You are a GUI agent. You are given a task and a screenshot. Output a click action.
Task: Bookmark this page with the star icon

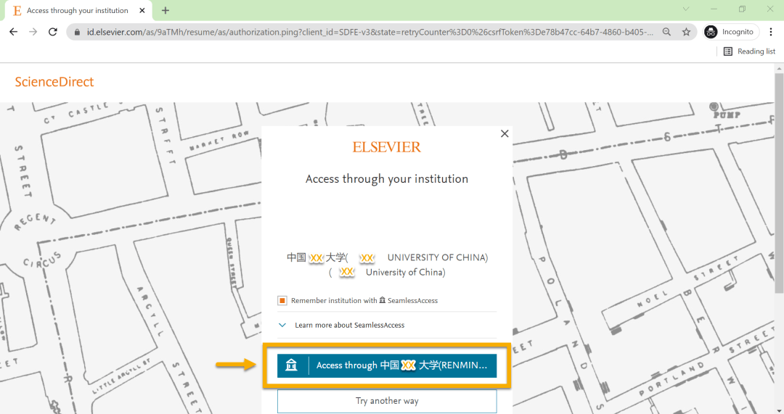686,32
